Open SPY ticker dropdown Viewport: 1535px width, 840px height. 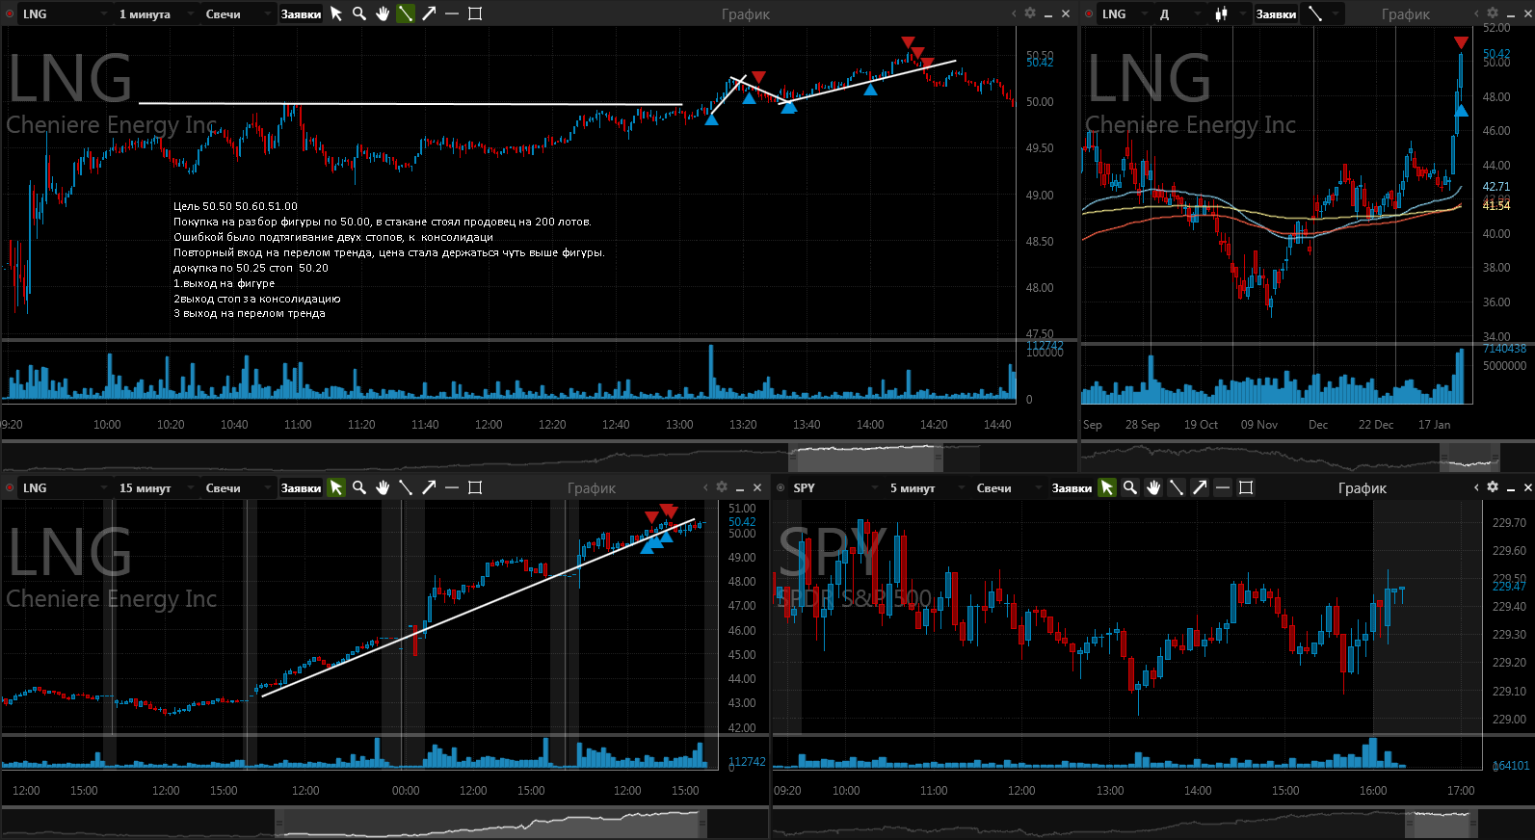pyautogui.click(x=834, y=488)
